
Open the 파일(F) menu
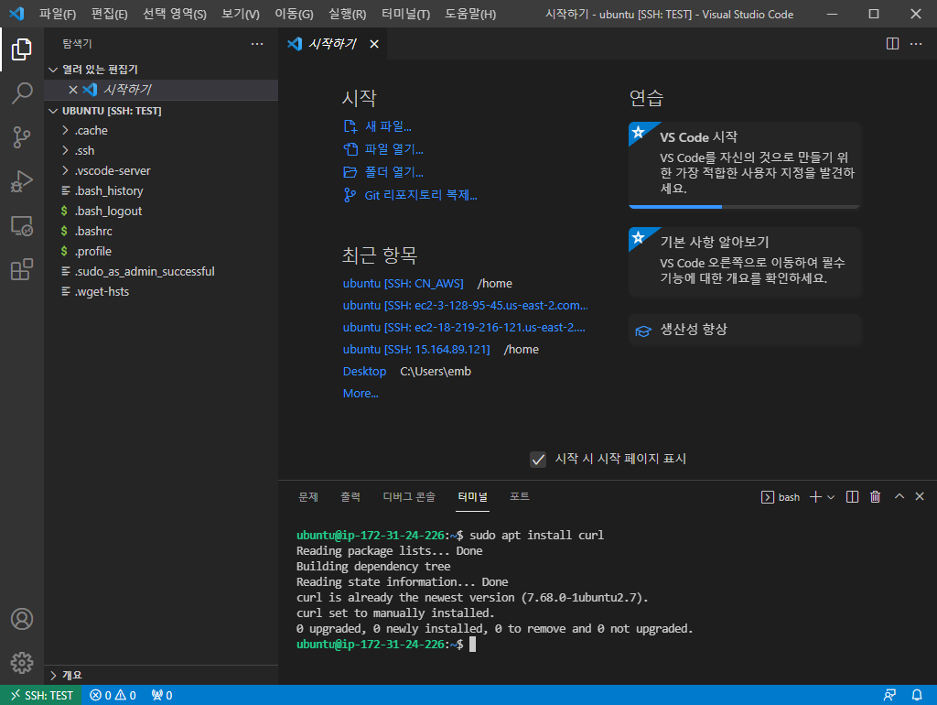click(58, 14)
